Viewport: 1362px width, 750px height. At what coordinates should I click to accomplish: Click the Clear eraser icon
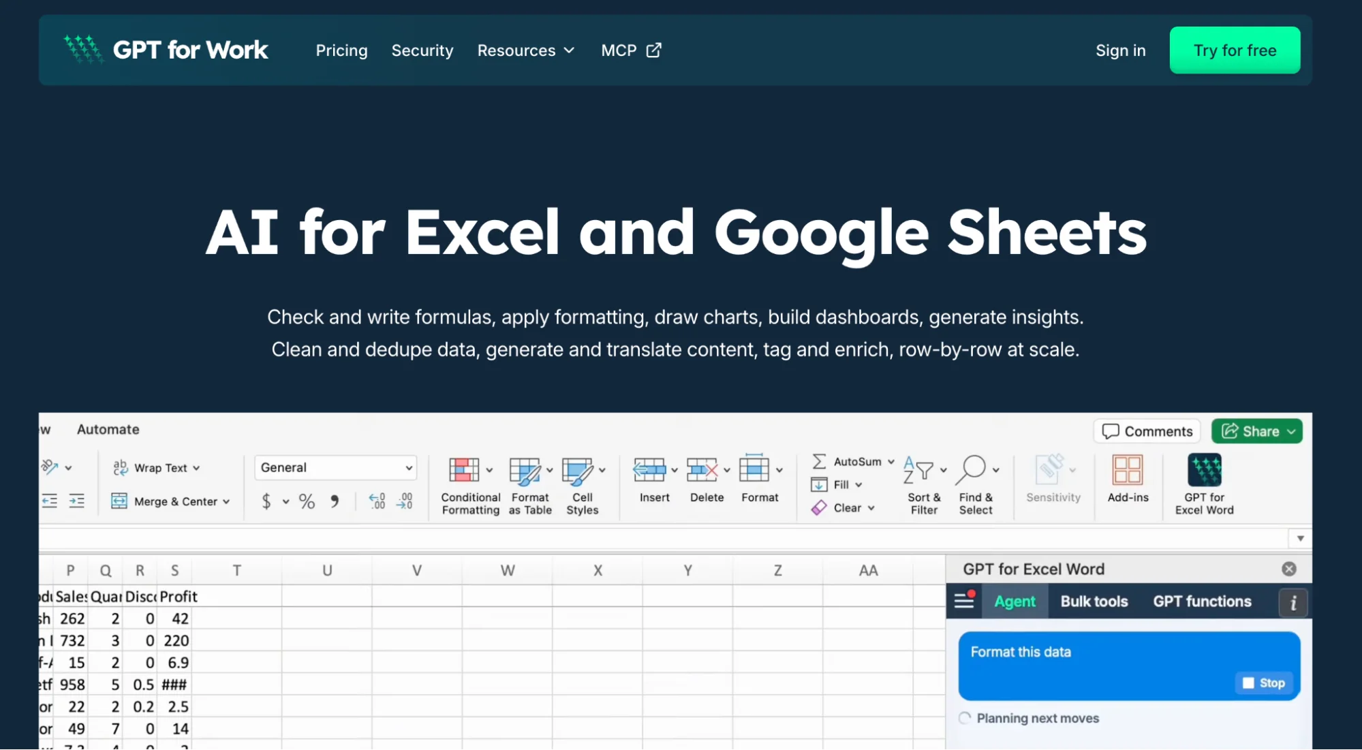click(819, 508)
